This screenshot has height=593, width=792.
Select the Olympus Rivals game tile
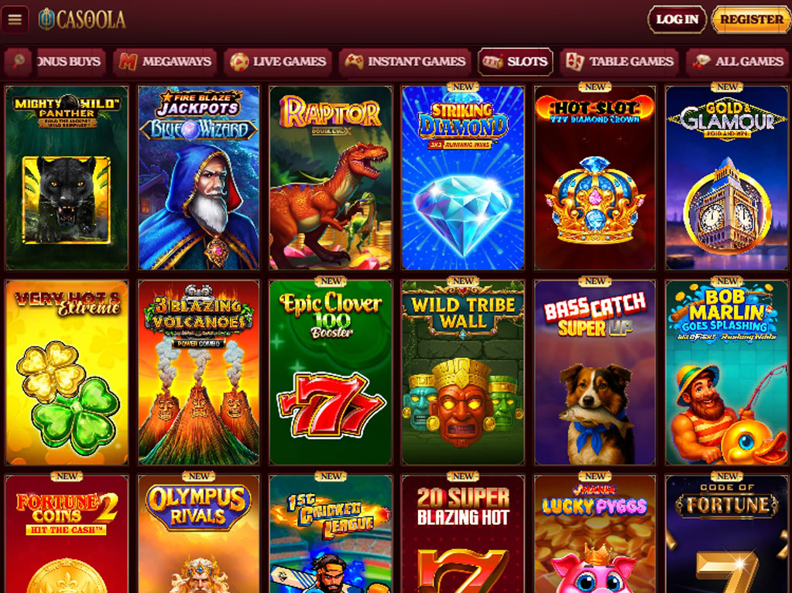pyautogui.click(x=198, y=534)
